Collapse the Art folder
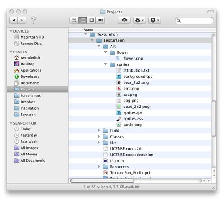This screenshot has height=202, width=224. [x=99, y=46]
